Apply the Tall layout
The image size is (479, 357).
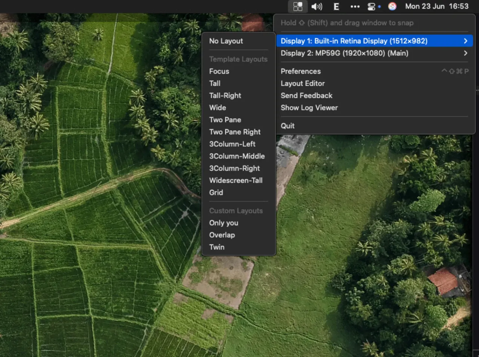point(239,83)
